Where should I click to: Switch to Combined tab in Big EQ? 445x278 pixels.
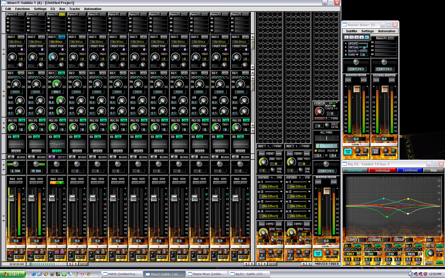click(410, 170)
